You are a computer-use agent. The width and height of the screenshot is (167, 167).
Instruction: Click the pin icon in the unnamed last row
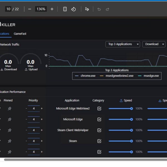pyautogui.click(x=9, y=152)
